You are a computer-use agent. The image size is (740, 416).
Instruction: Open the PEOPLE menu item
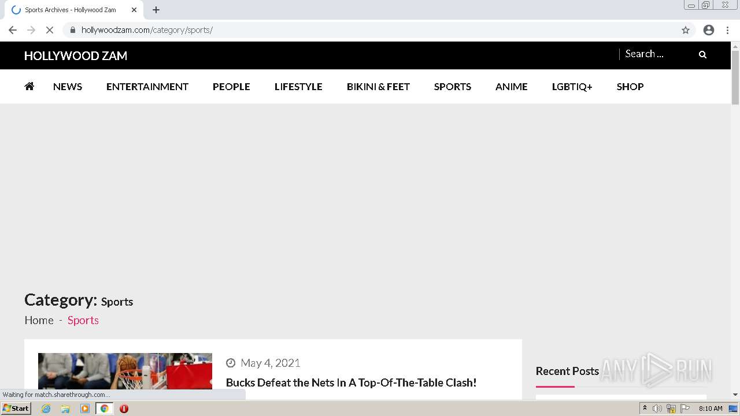tap(231, 87)
